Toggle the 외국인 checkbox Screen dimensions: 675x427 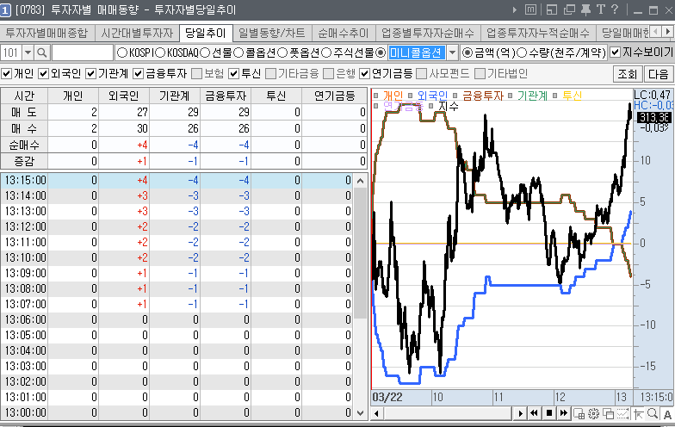pyautogui.click(x=44, y=73)
